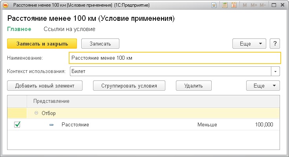The width and height of the screenshot is (289, 157).
Task: Open help with the question mark button
Action: click(275, 44)
